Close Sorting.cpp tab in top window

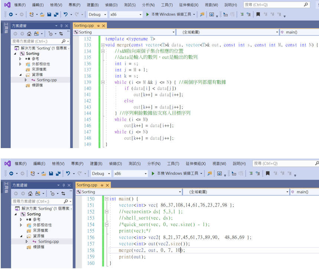(104, 26)
